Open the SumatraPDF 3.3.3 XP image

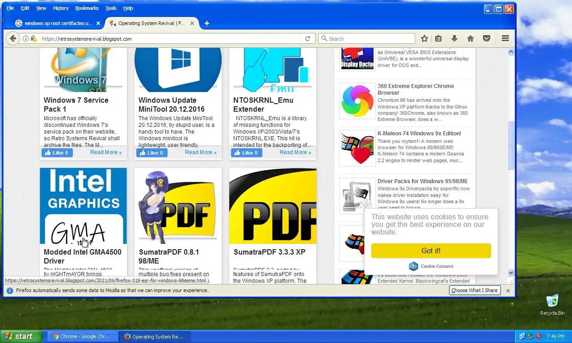tap(273, 206)
